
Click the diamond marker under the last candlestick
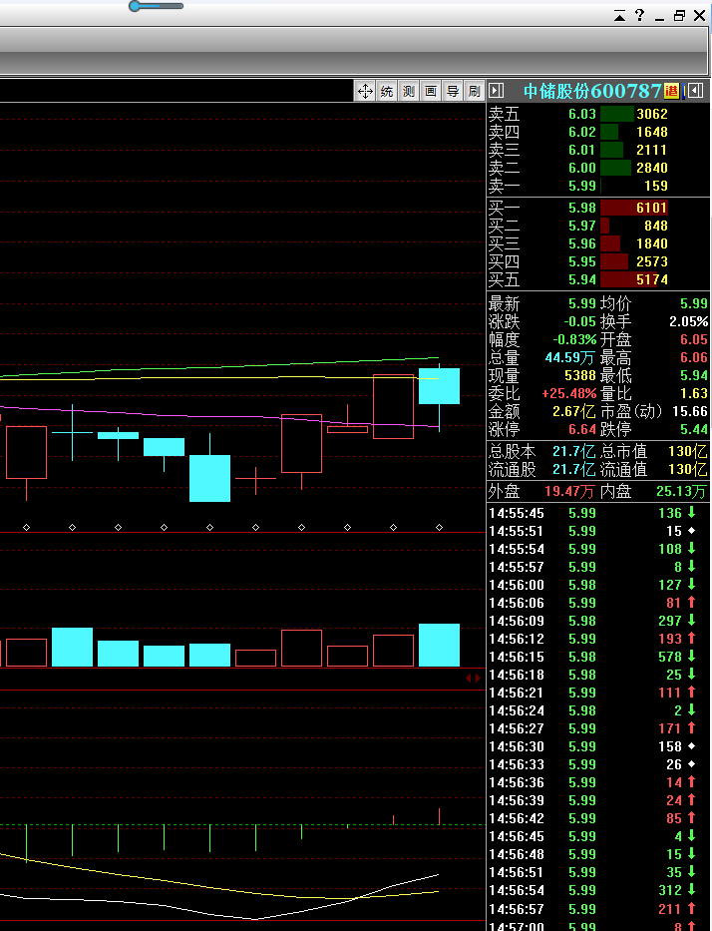coord(439,527)
